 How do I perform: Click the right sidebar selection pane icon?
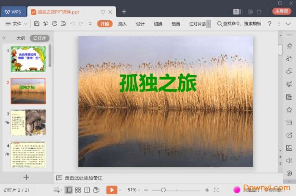(x=289, y=58)
